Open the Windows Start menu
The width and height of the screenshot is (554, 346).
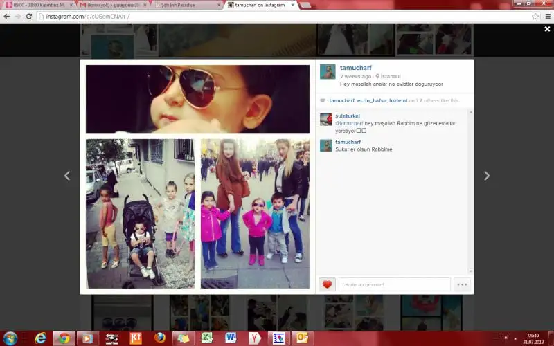coord(10,338)
